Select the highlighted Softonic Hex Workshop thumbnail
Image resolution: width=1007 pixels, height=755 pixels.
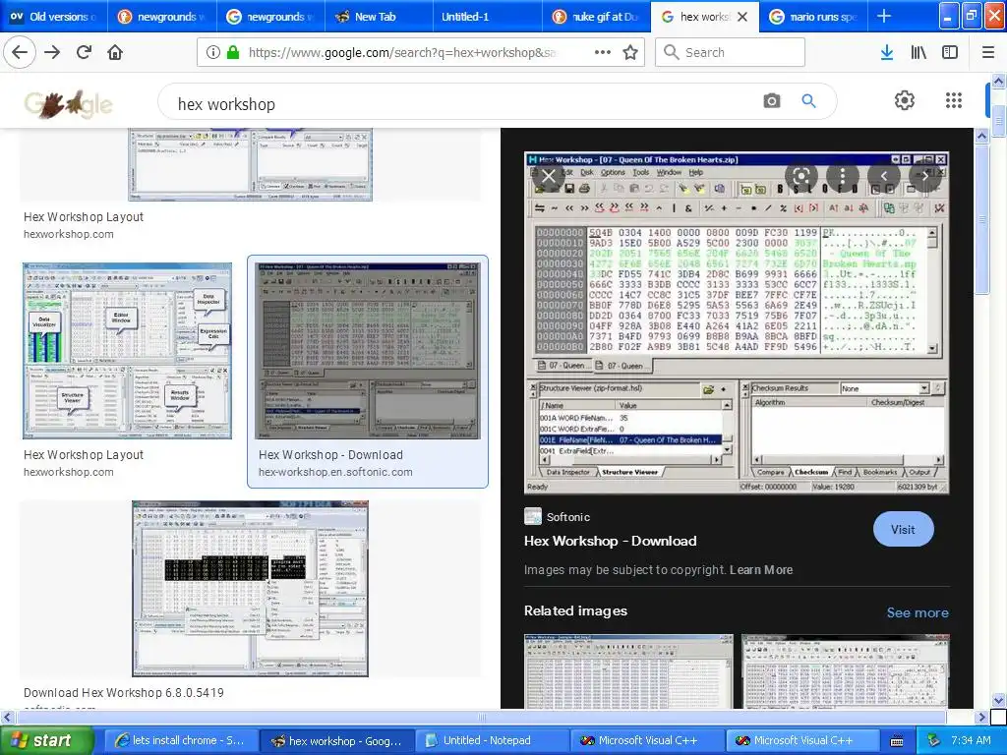tap(368, 351)
